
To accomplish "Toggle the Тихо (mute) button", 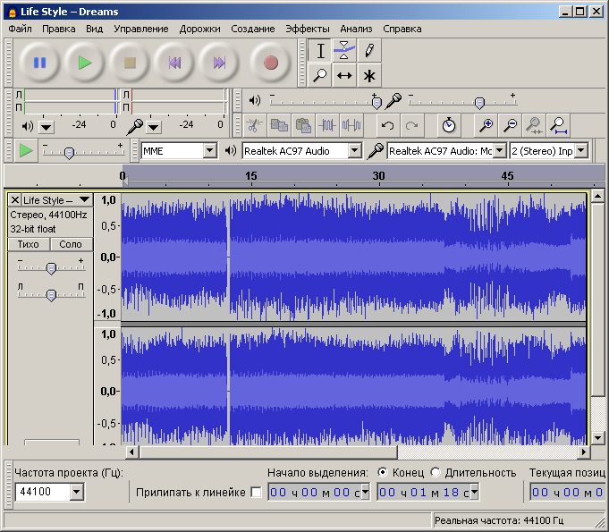I will pyautogui.click(x=29, y=244).
